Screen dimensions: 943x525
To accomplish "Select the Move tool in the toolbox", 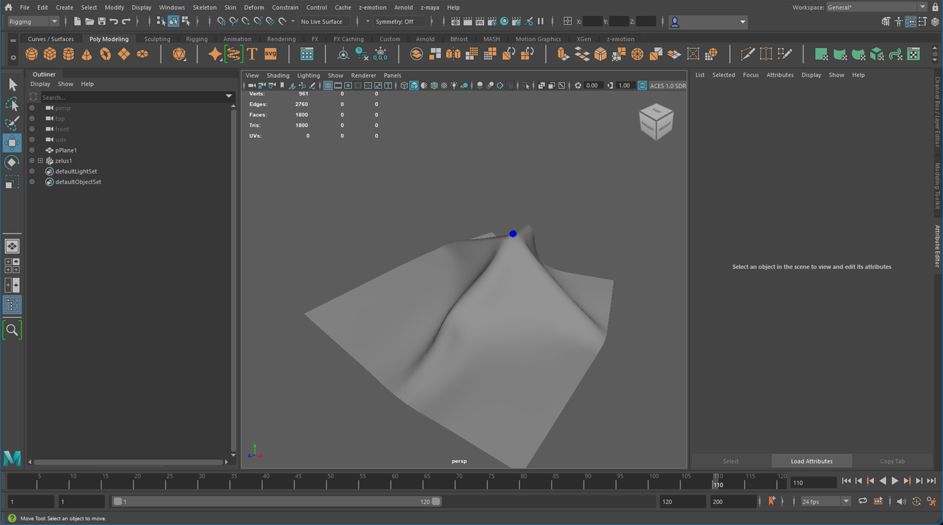I will (12, 143).
